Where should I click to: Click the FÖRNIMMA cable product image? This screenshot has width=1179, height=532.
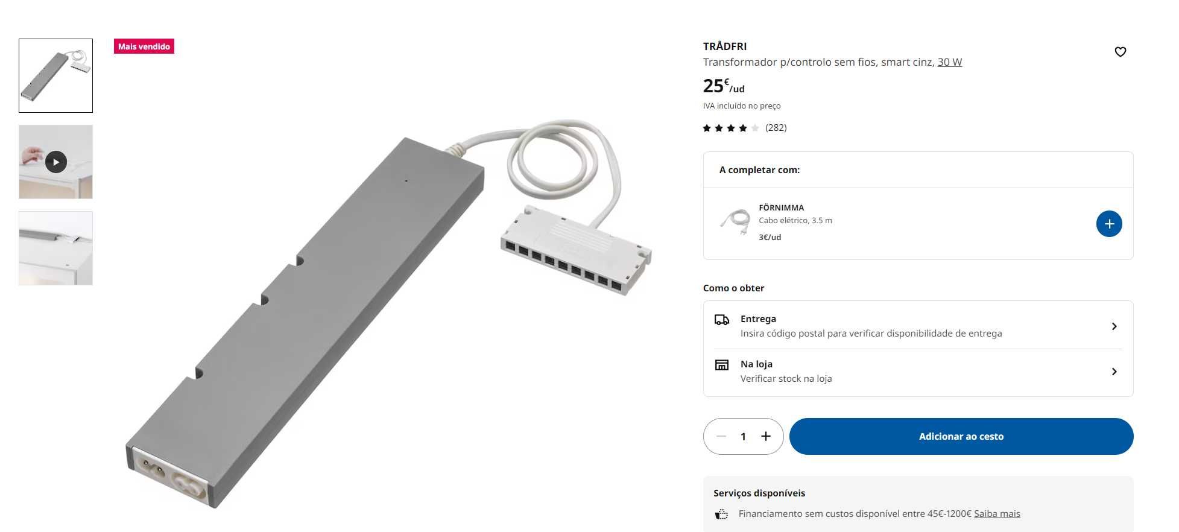coord(735,222)
